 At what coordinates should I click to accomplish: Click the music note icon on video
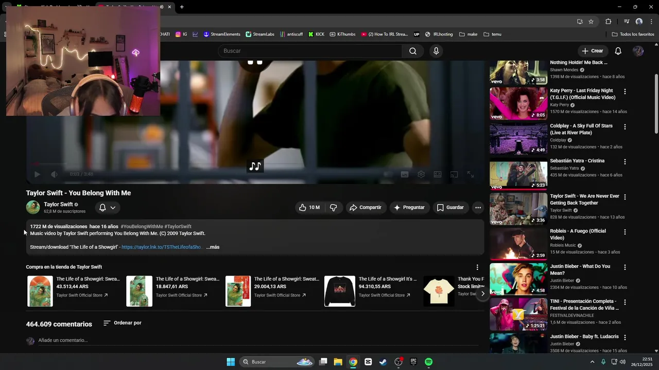255,166
